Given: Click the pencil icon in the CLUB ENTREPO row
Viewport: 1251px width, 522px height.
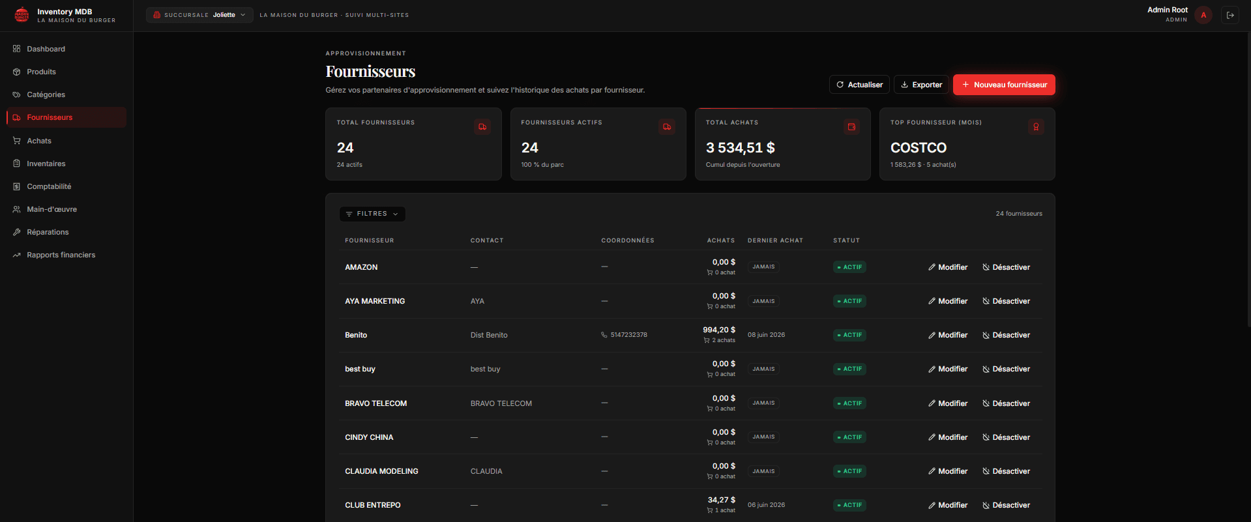Looking at the screenshot, I should click(932, 505).
